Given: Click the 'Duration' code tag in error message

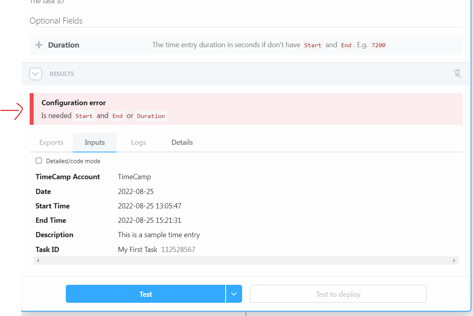Looking at the screenshot, I should tap(151, 116).
